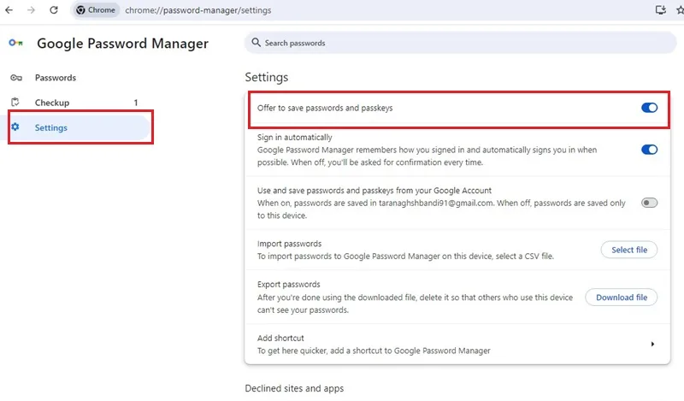Click the chrome://password-manager/settings address bar
The height and width of the screenshot is (401, 684).
[198, 10]
